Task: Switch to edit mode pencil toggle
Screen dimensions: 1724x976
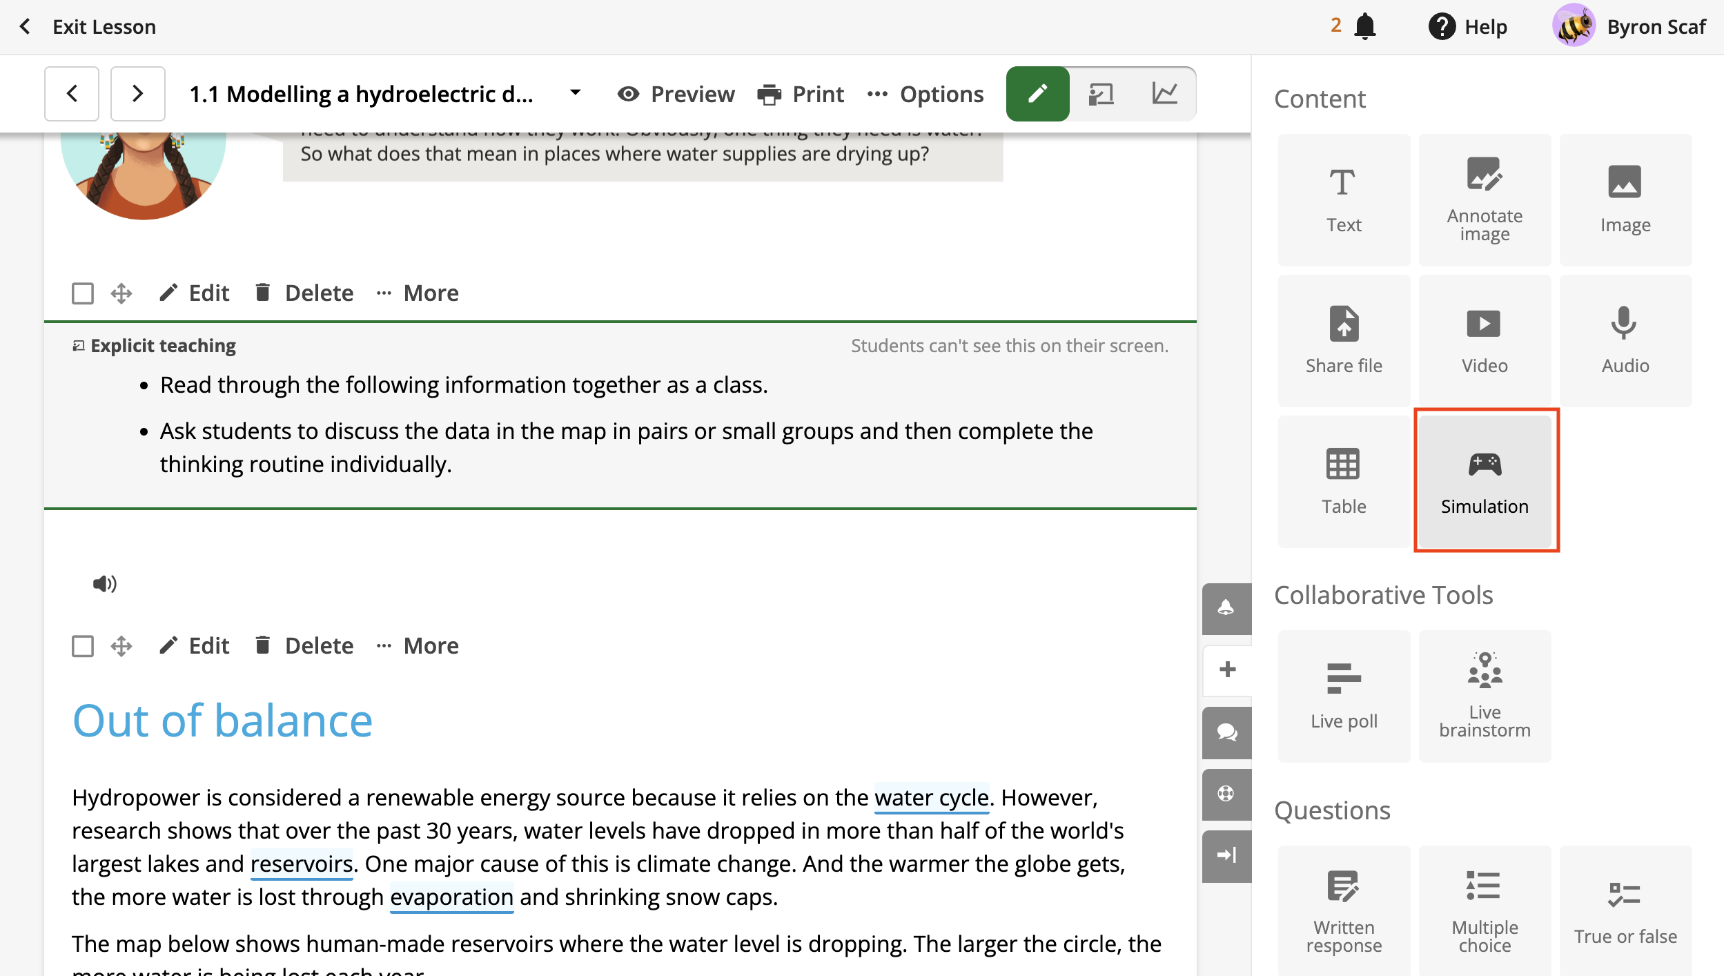Action: coord(1037,94)
